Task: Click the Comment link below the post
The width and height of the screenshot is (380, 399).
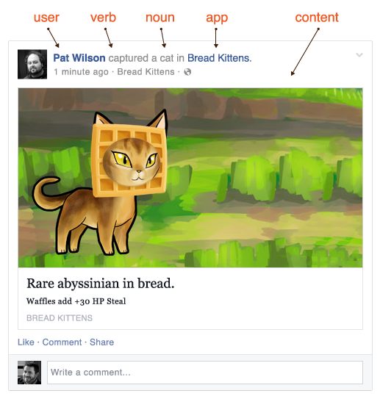Action: coord(62,342)
